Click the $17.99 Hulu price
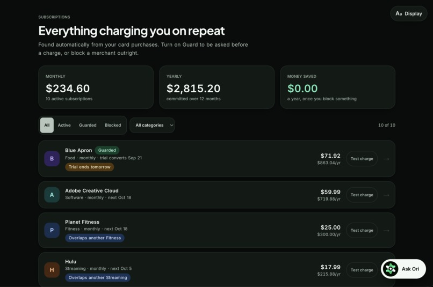Image resolution: width=433 pixels, height=287 pixels. (x=330, y=267)
